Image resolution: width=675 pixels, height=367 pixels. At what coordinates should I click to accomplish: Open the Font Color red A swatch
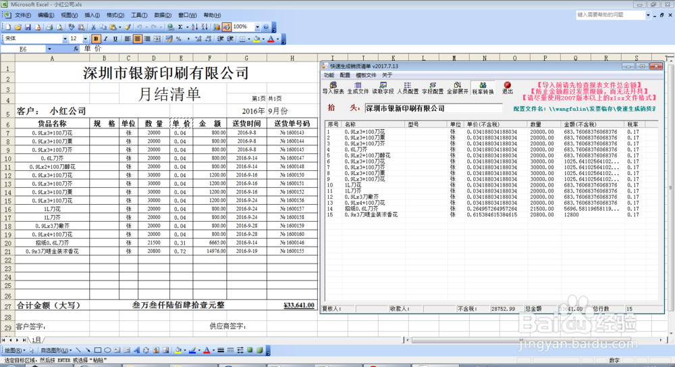point(271,39)
